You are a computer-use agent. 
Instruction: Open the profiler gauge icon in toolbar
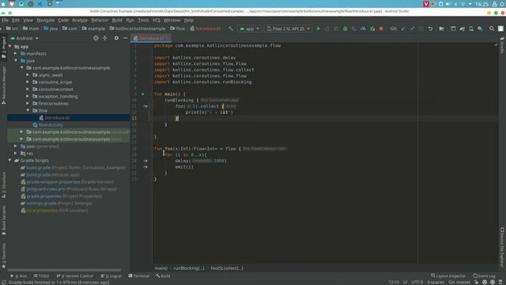tap(363, 28)
